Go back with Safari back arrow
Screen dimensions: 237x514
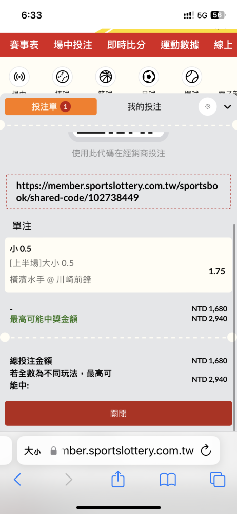click(x=17, y=480)
